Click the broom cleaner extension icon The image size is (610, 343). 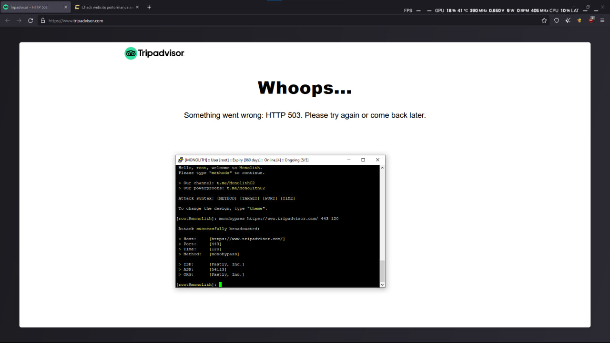(x=568, y=20)
